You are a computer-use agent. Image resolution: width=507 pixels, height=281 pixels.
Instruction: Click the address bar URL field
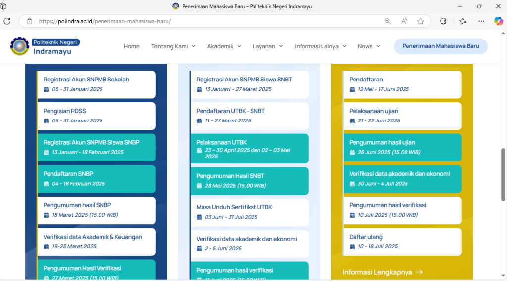(198, 21)
